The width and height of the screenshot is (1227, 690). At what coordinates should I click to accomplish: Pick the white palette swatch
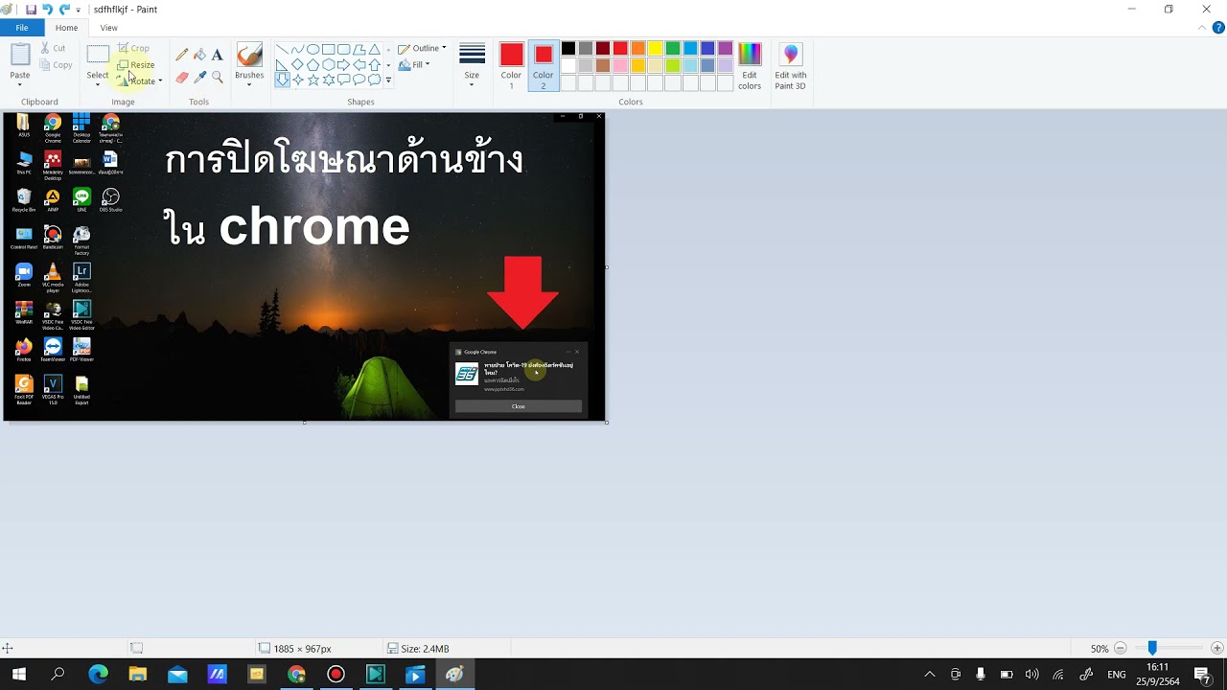568,65
